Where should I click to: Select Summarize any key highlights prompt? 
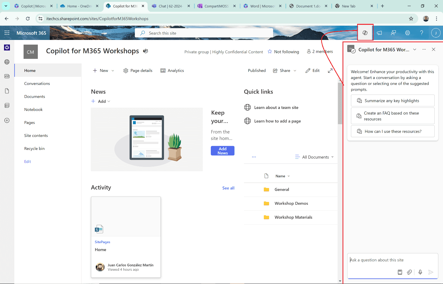click(392, 101)
